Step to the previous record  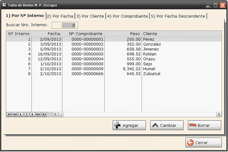(21, 114)
